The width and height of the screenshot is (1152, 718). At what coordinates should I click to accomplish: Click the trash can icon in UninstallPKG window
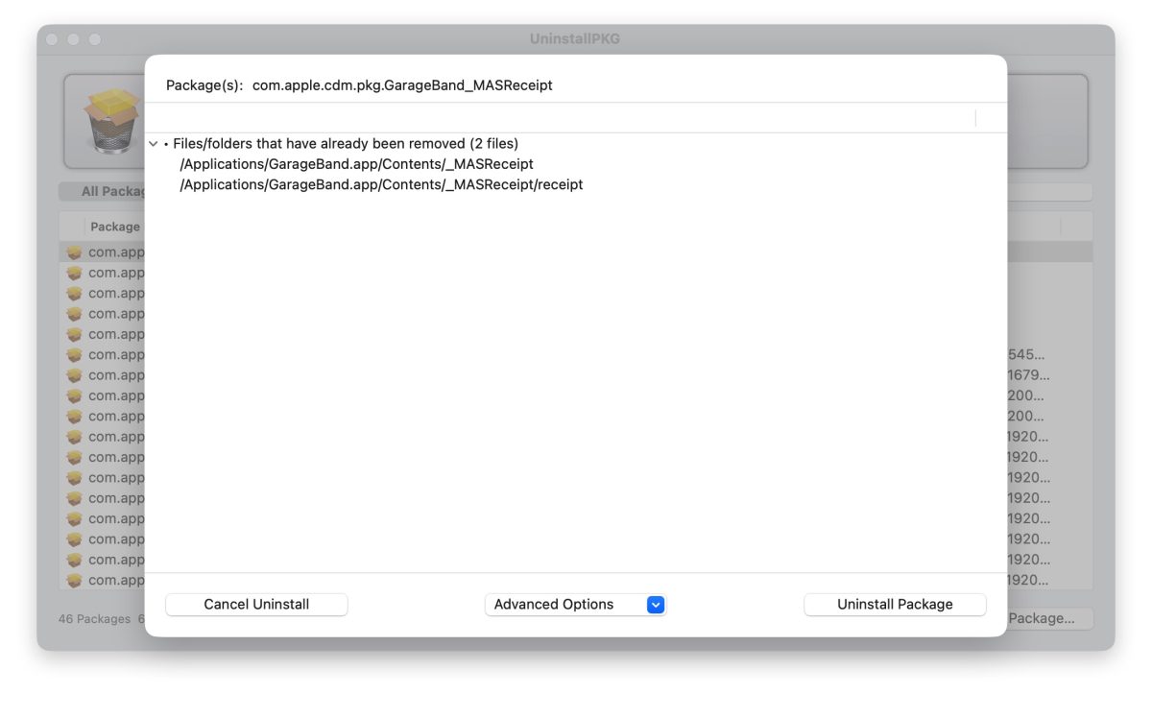[x=111, y=121]
